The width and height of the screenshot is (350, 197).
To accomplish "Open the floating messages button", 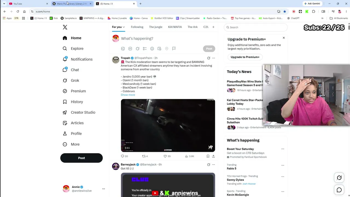I will pyautogui.click(x=339, y=190).
